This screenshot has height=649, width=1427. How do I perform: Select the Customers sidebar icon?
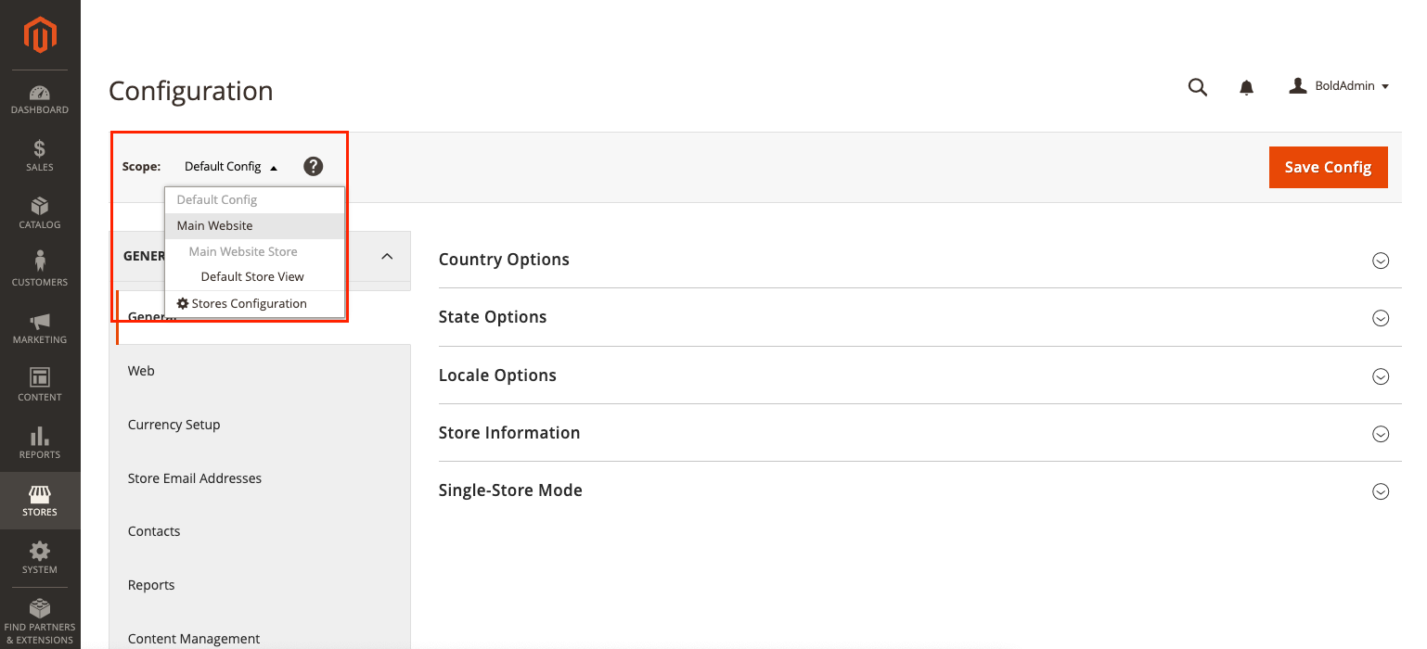click(39, 270)
